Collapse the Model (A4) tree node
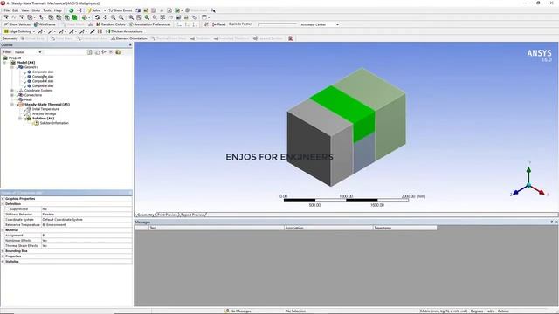Screen dimensions: 559x314 [x=4, y=62]
